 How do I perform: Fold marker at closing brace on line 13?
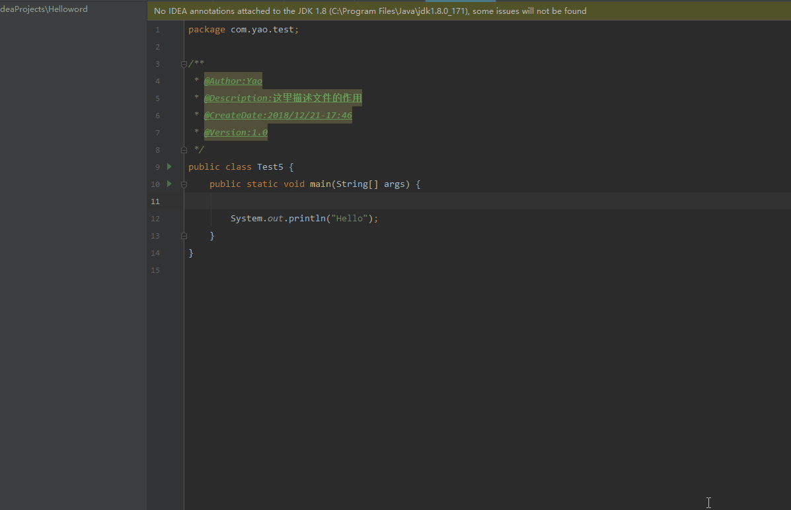[x=184, y=236]
